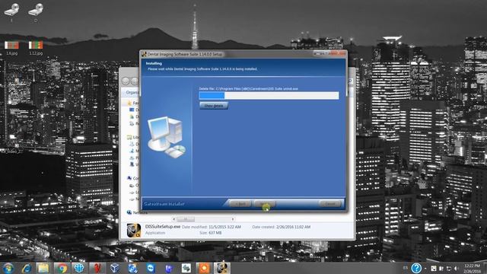Click the Back button in the setup wizard
The height and width of the screenshot is (274, 487).
(x=240, y=204)
